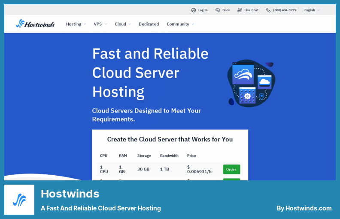Call the (888) 404-1279 phone link

pos(284,10)
